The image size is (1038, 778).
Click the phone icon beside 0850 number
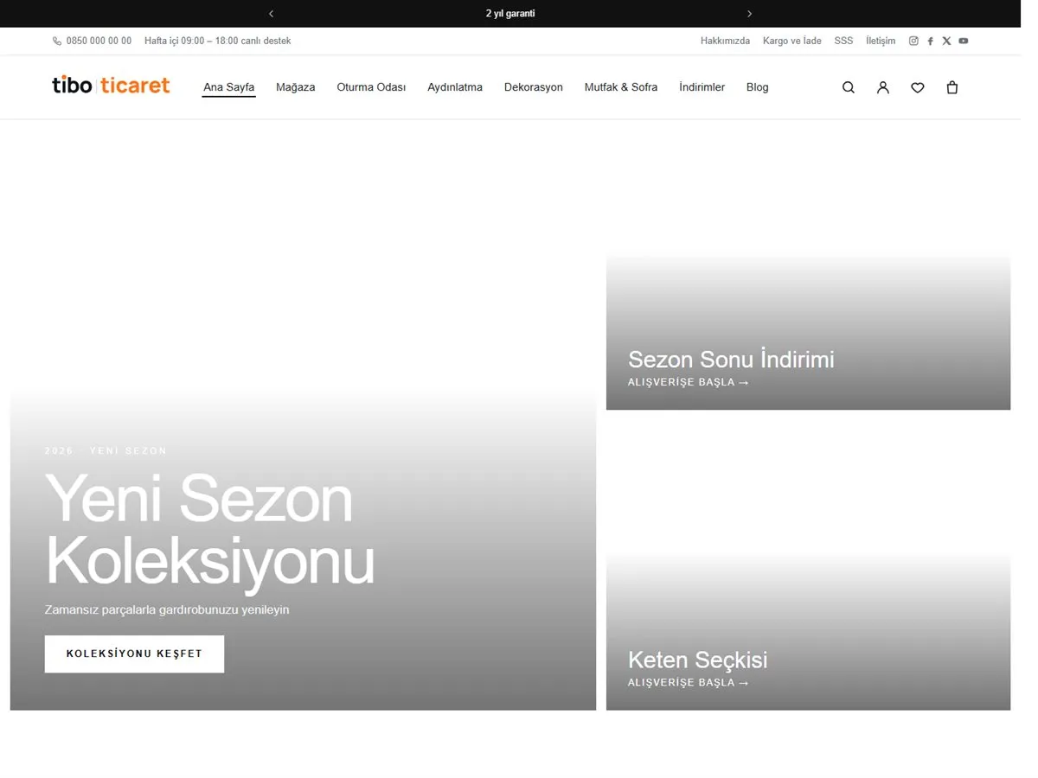pos(57,41)
